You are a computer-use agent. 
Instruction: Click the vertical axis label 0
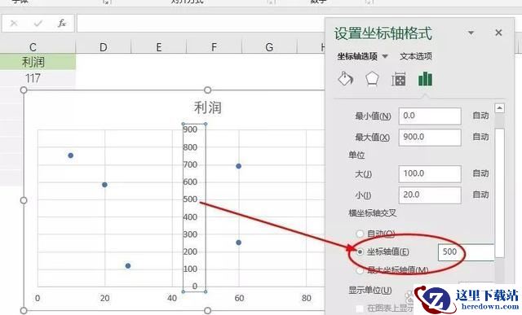tap(194, 287)
